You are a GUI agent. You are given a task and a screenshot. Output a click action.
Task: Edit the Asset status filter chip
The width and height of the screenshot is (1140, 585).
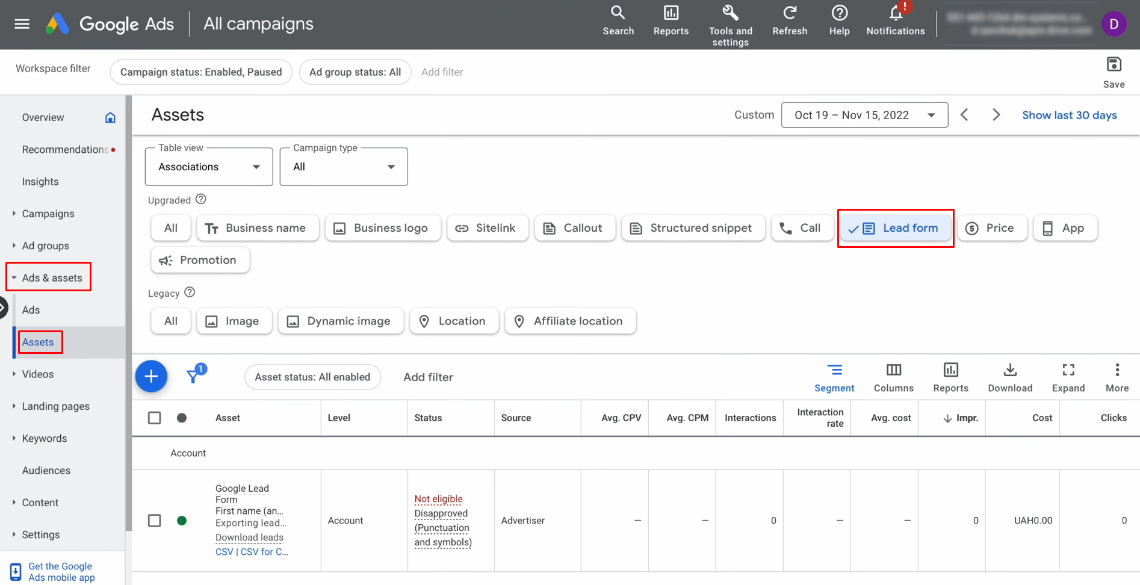(x=312, y=377)
